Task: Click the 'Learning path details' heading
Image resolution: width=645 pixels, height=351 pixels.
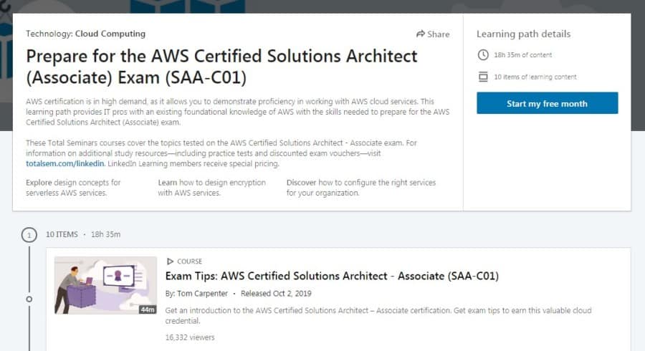Action: click(523, 34)
